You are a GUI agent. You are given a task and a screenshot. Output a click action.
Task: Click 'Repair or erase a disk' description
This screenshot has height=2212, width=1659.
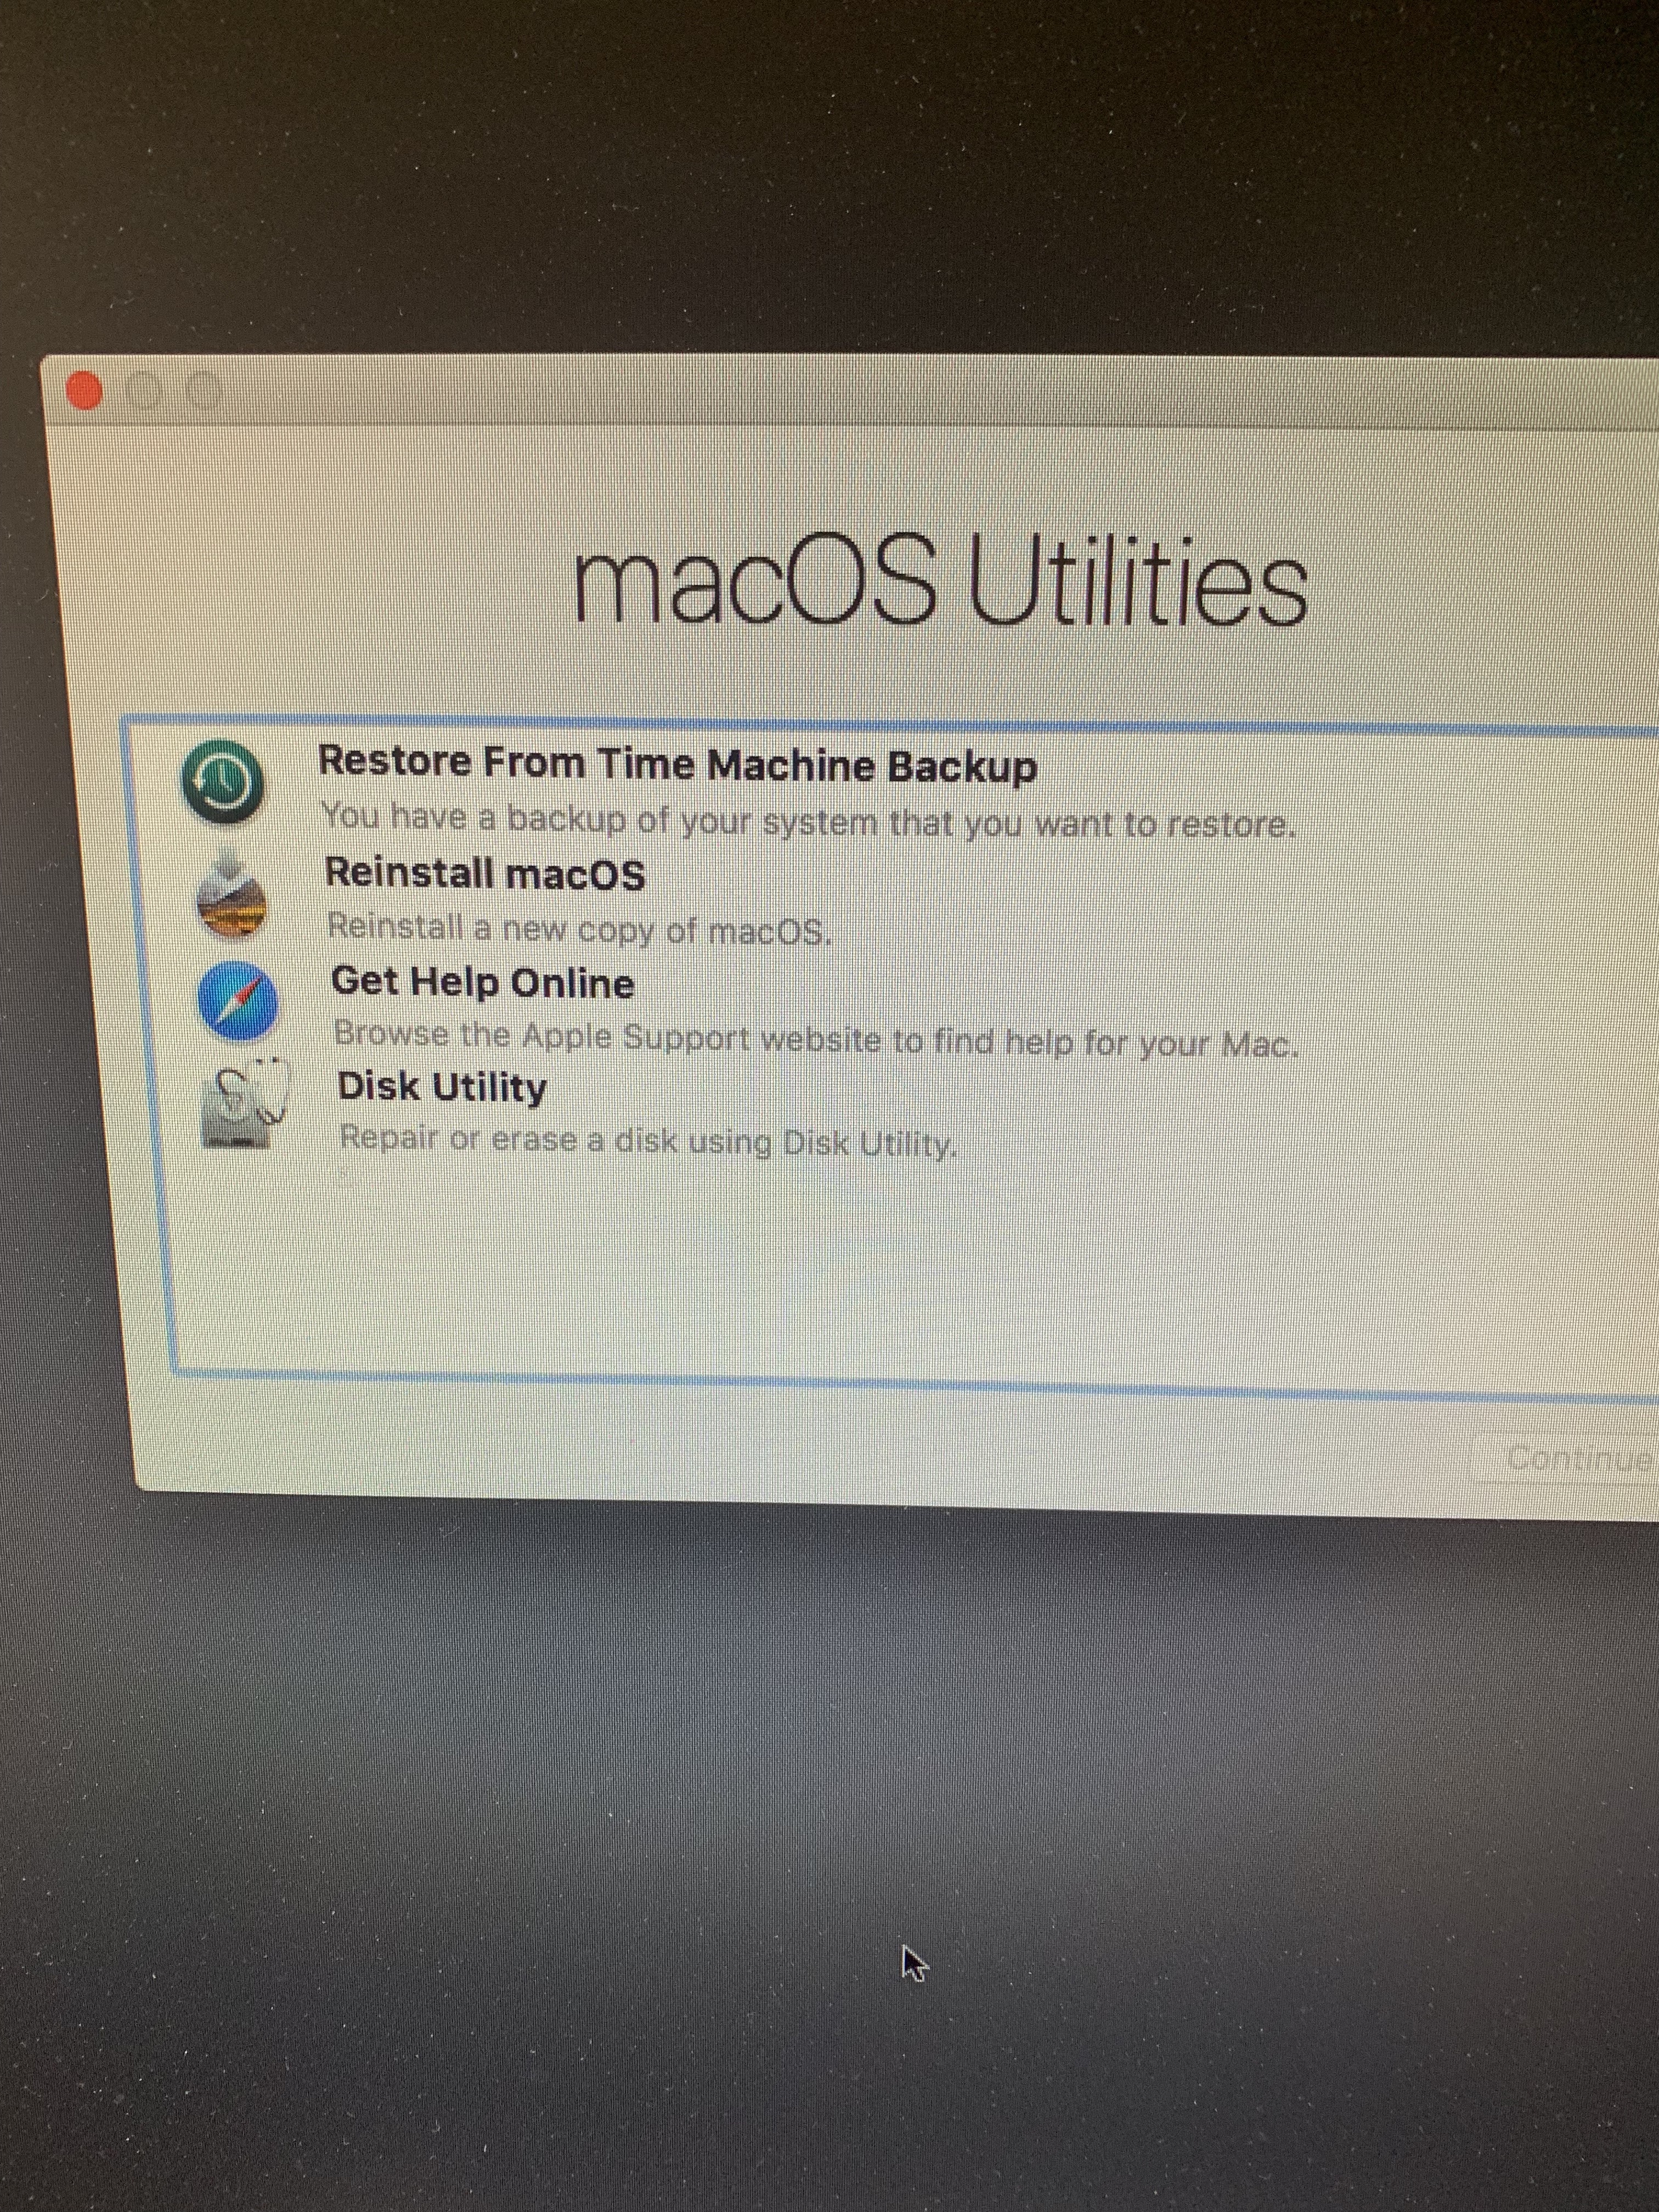point(648,1140)
